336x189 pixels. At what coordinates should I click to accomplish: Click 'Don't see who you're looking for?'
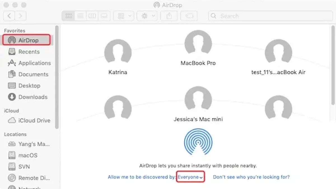[251, 177]
